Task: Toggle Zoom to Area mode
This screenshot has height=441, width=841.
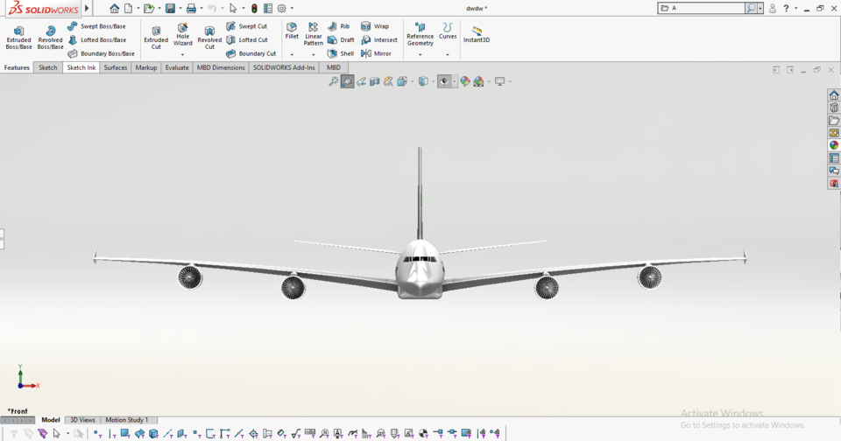Action: point(348,81)
